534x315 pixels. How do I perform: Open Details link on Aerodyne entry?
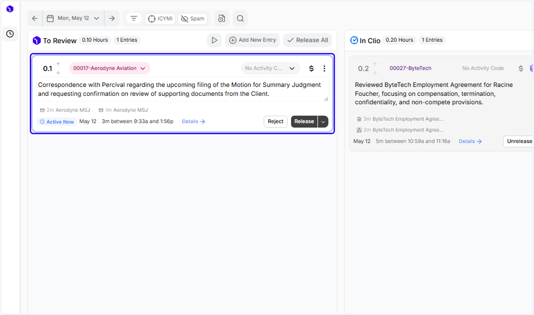194,121
